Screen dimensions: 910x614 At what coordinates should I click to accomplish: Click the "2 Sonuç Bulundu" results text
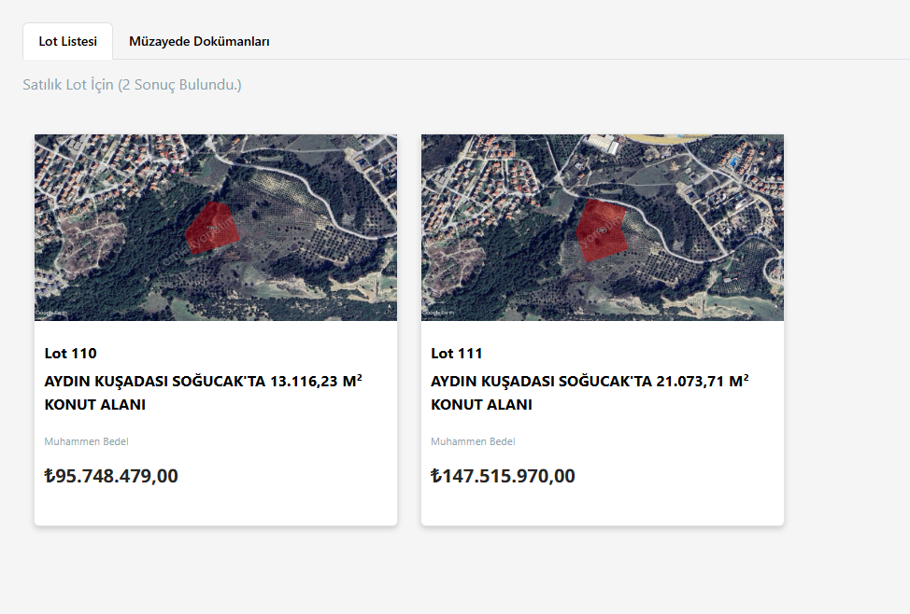coord(179,85)
